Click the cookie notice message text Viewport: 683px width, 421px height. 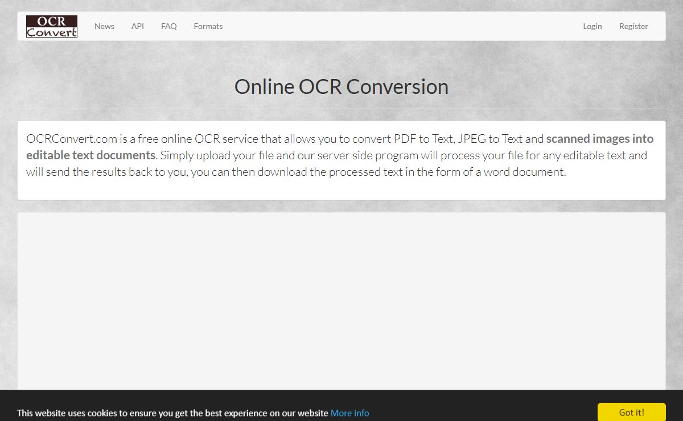172,413
